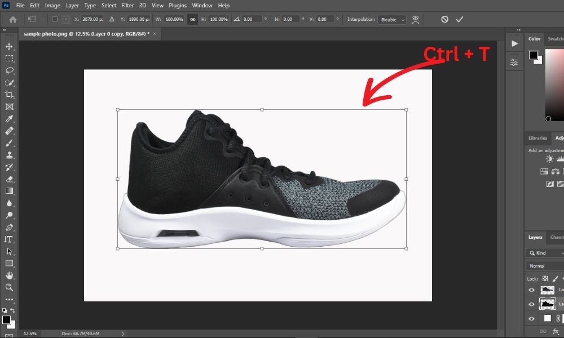Select the Move tool

(9, 46)
